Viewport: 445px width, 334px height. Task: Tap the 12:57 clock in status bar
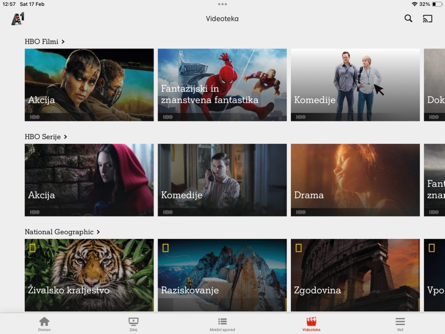(x=9, y=4)
